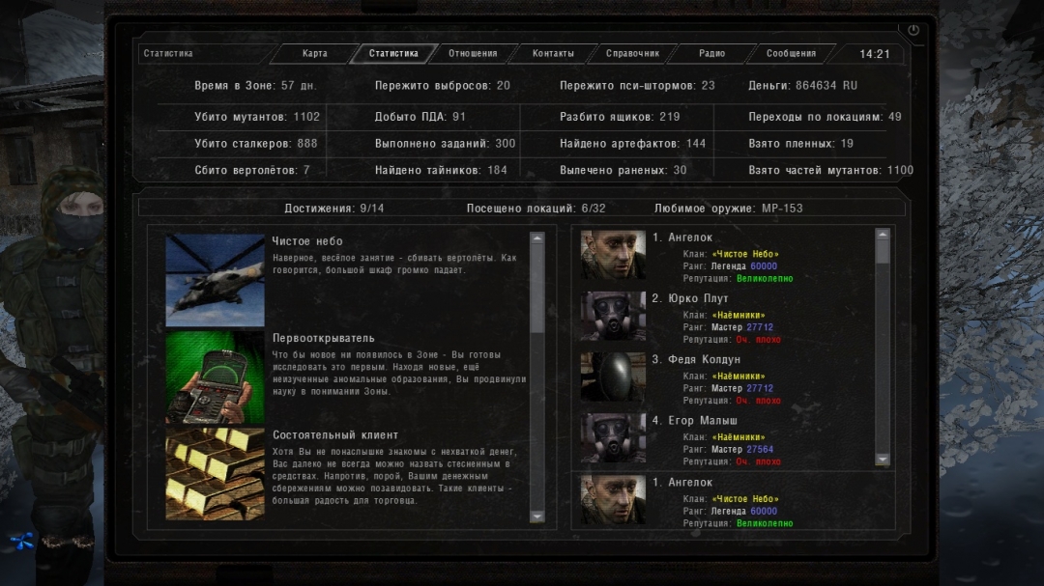Open the Радио tab
This screenshot has width=1044, height=586.
pyautogui.click(x=711, y=53)
